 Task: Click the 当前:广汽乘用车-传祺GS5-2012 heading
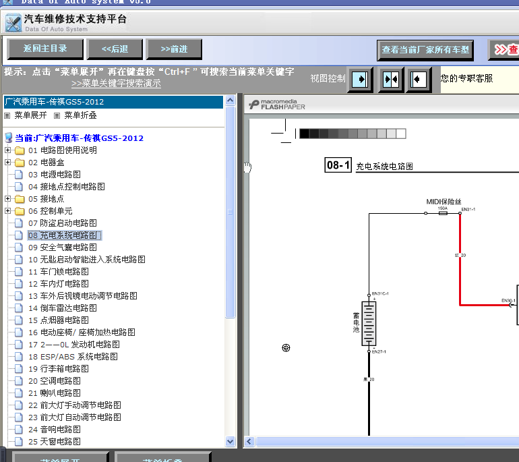coord(79,138)
